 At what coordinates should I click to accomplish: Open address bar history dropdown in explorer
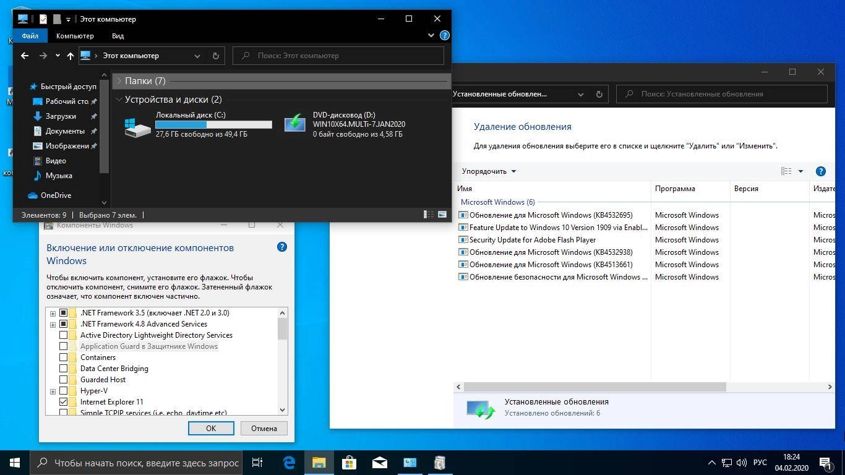tap(197, 56)
